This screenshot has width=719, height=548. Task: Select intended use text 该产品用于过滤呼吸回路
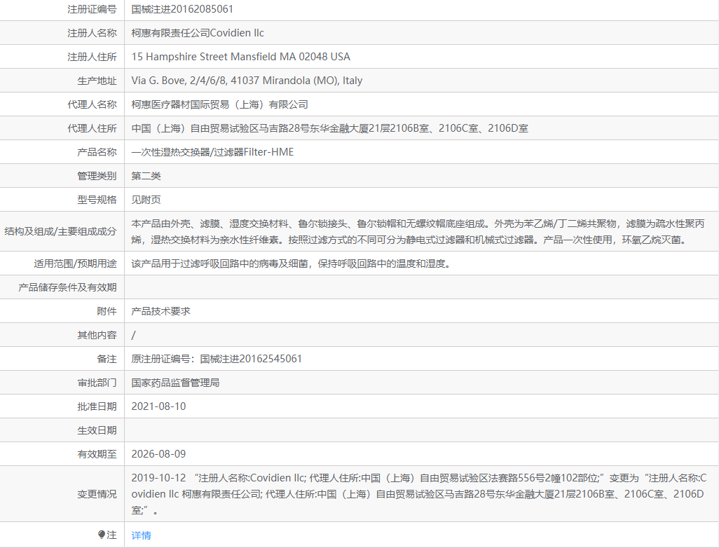click(291, 263)
